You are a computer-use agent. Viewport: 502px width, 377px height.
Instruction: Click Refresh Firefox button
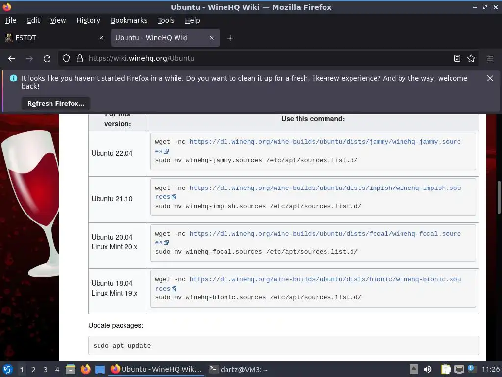pyautogui.click(x=56, y=104)
